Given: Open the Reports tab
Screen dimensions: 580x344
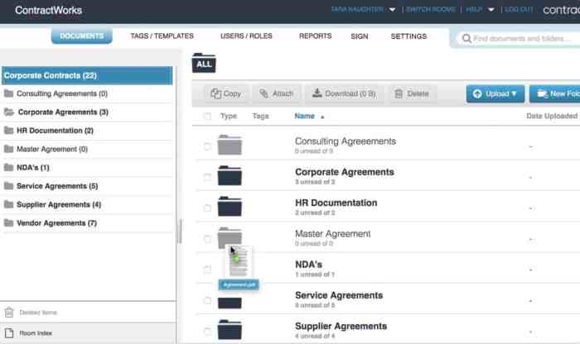Looking at the screenshot, I should (x=315, y=36).
